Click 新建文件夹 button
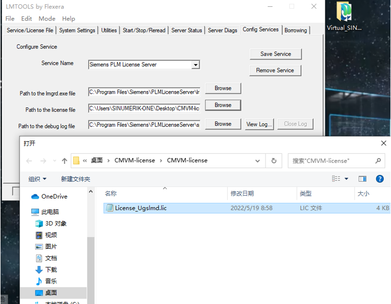The width and height of the screenshot is (391, 304). (75, 179)
